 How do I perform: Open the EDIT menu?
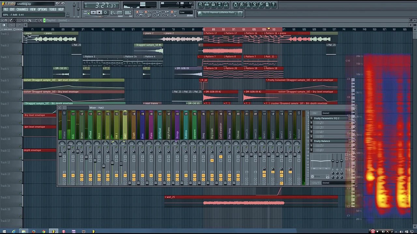point(12,9)
